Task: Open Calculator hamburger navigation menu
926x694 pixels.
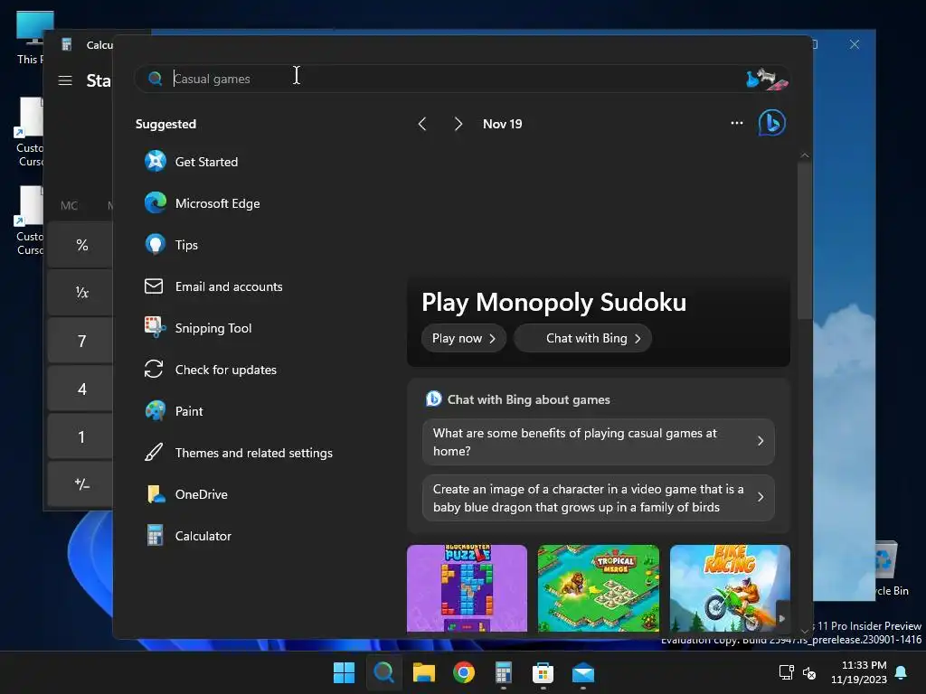Action: click(65, 80)
